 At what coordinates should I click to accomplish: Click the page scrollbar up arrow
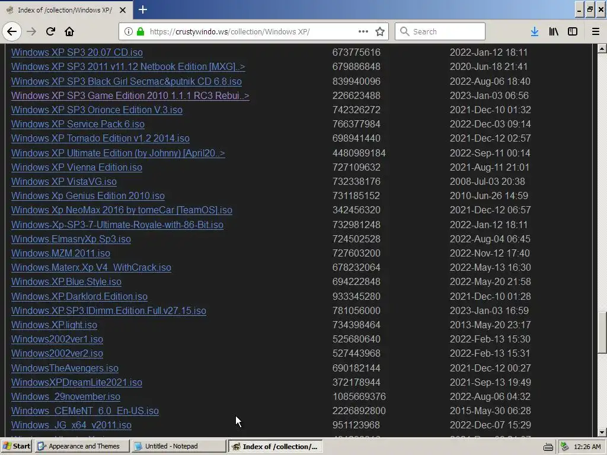tap(602, 49)
